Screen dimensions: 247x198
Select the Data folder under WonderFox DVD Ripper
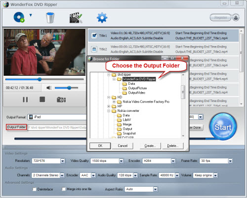click(x=131, y=84)
